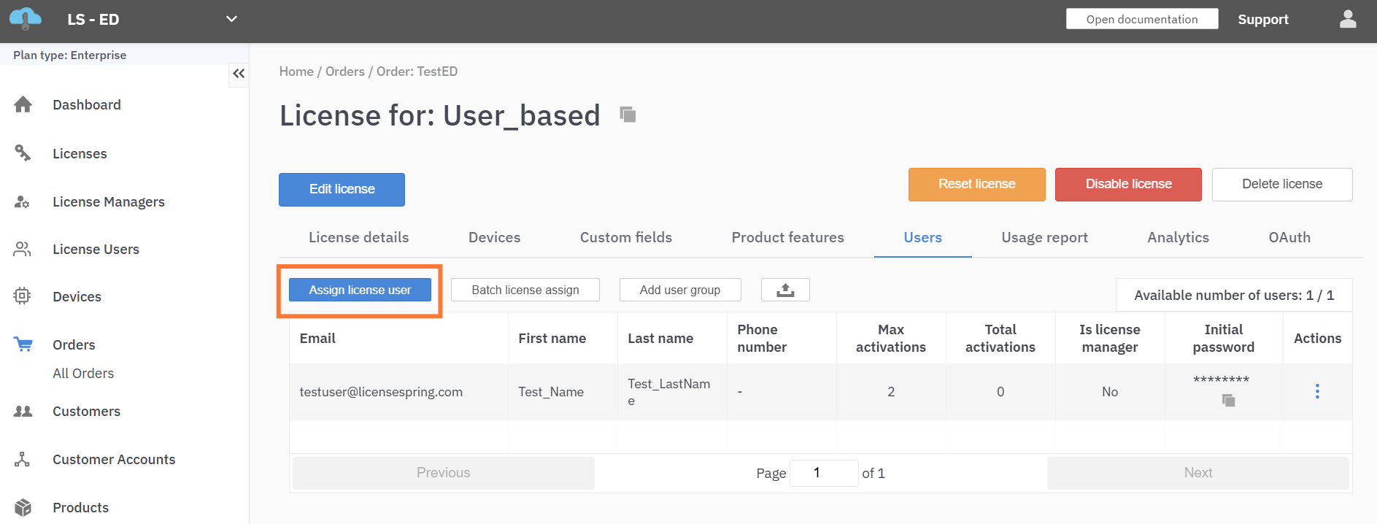The image size is (1377, 524).
Task: Copy the initial password for testuser
Action: (1228, 401)
